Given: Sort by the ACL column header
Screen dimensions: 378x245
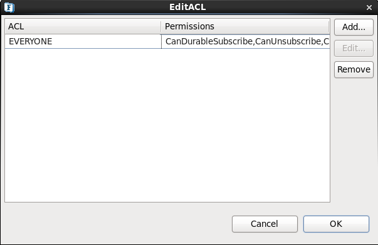Looking at the screenshot, I should (x=83, y=26).
